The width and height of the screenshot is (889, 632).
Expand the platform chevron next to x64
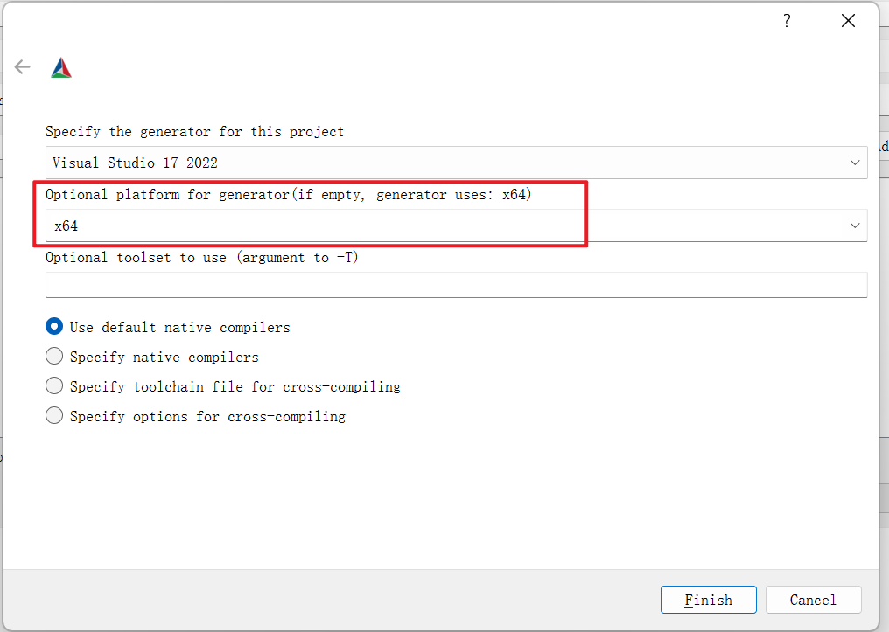pyautogui.click(x=855, y=226)
